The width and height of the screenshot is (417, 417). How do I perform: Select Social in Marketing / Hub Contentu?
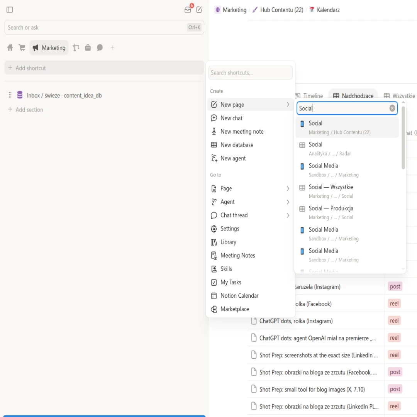347,127
